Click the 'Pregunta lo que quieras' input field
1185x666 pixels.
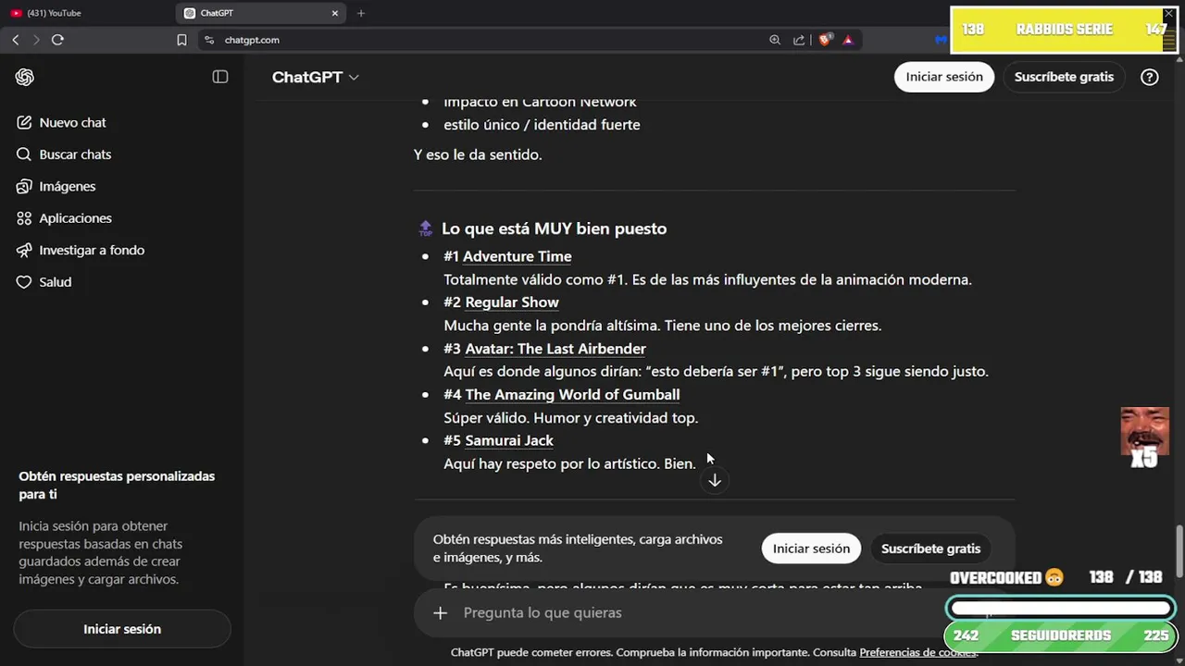pos(685,613)
